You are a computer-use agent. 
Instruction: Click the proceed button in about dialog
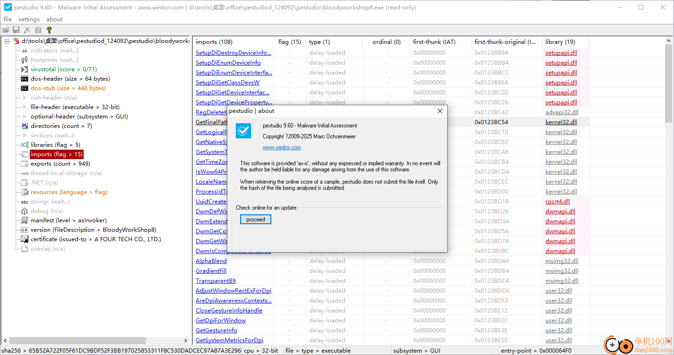(256, 220)
